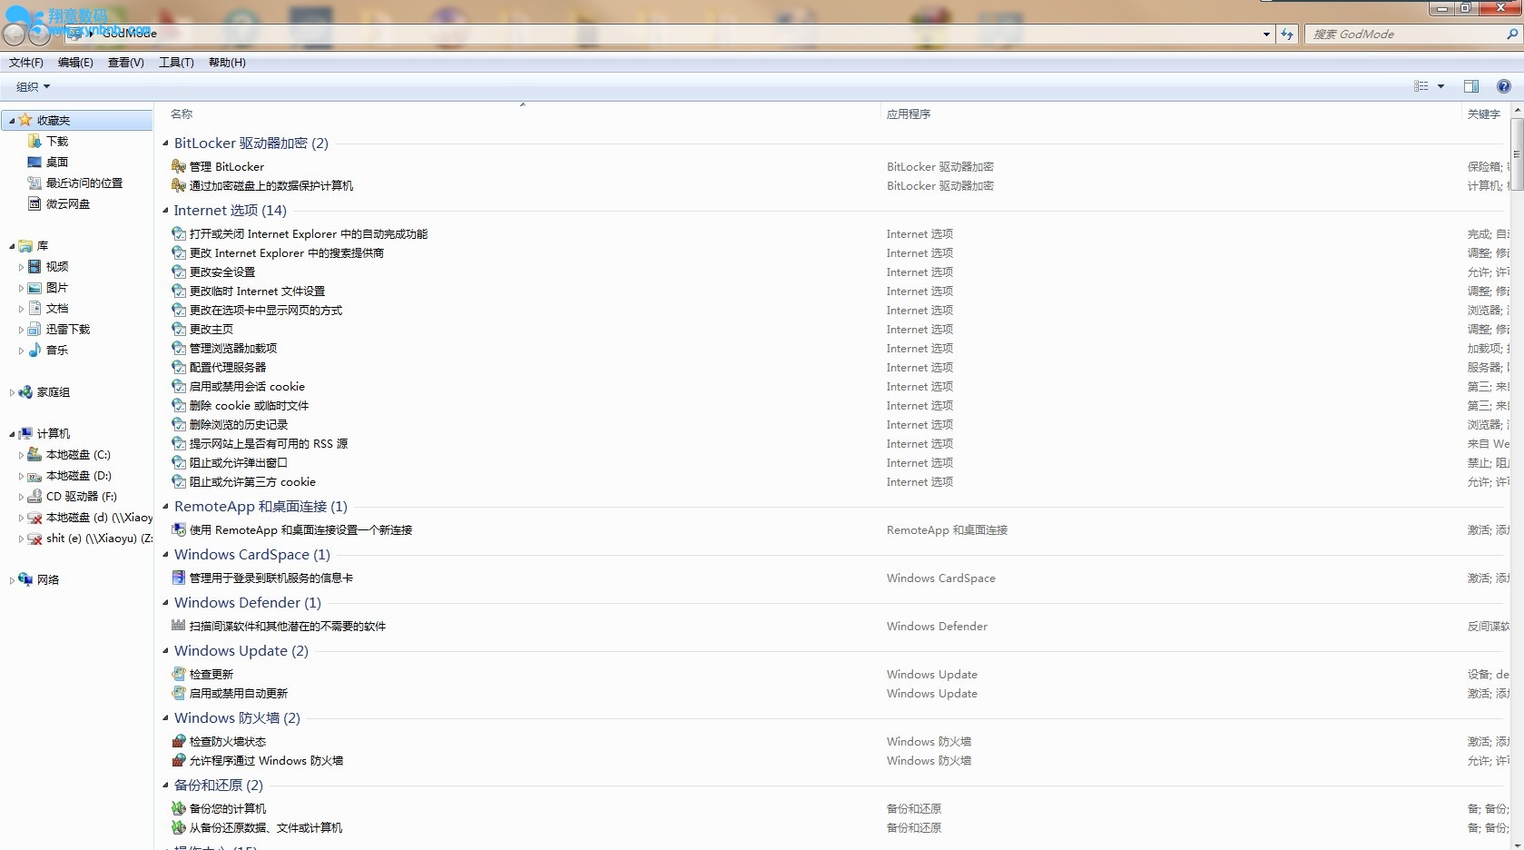Screen dimensions: 1524x850
Task: Click Windows Defender scan item icon
Action: pyautogui.click(x=179, y=626)
